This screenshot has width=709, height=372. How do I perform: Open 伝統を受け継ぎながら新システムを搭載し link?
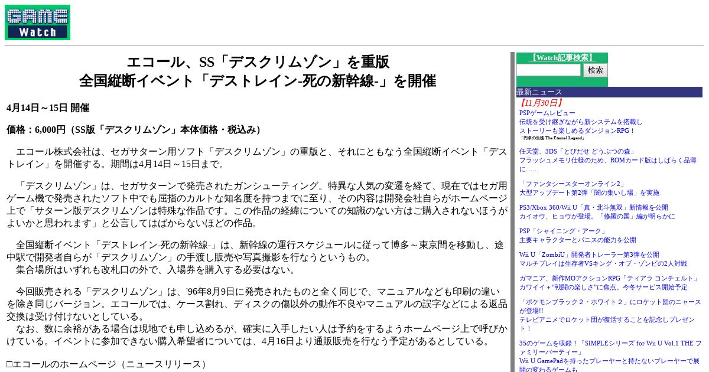point(581,122)
